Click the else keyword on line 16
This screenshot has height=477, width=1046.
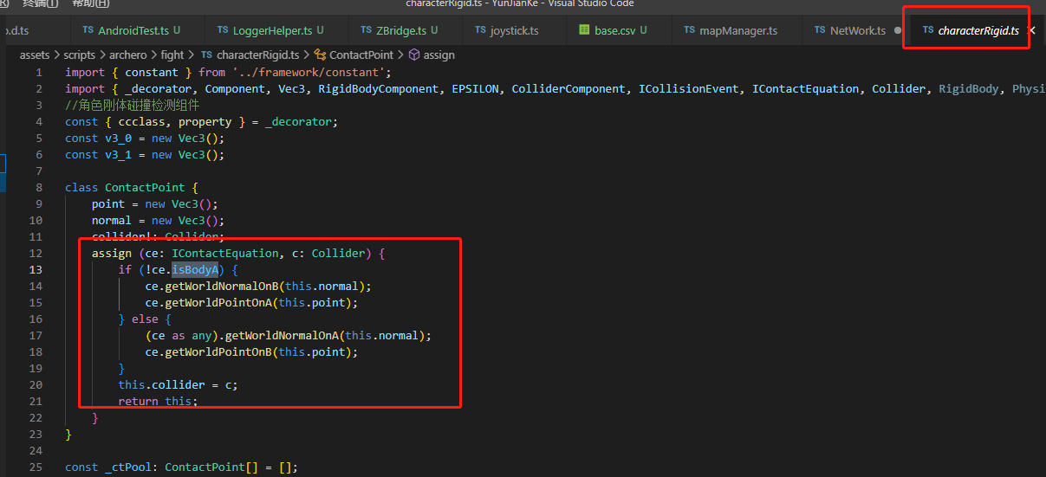pyautogui.click(x=146, y=319)
